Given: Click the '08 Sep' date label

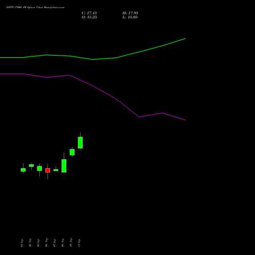Looking at the screenshot, I should [x=63, y=243].
